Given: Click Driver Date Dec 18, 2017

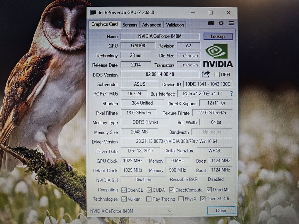Looking at the screenshot, I should pos(141,151).
